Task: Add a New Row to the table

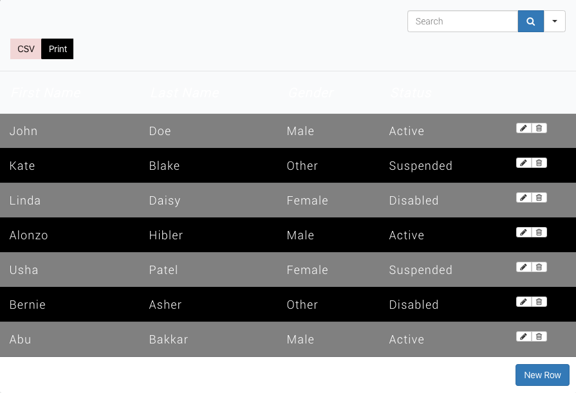Action: (x=542, y=375)
